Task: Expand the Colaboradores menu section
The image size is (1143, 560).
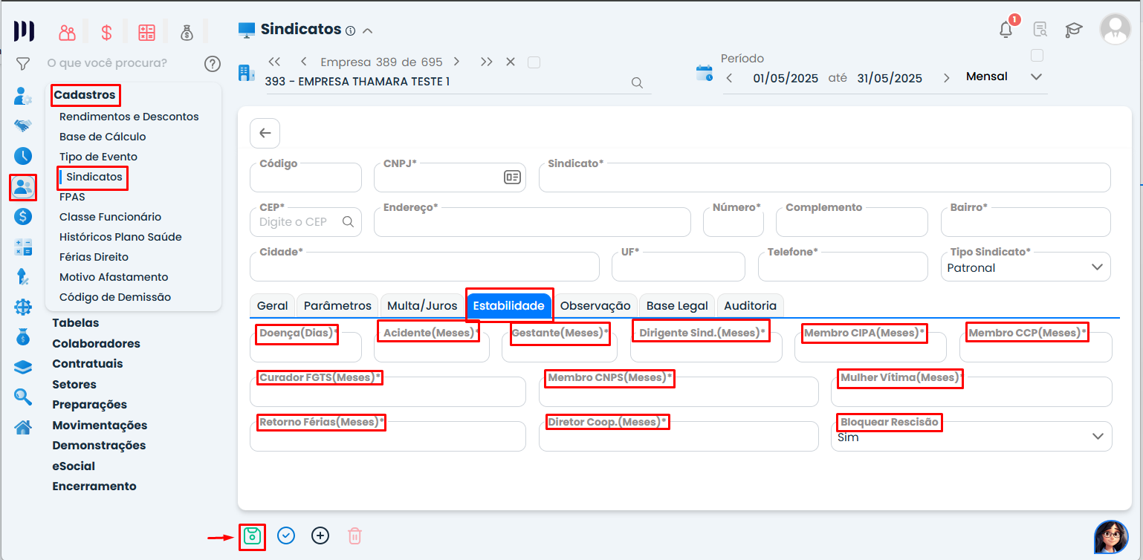Action: [x=96, y=344]
